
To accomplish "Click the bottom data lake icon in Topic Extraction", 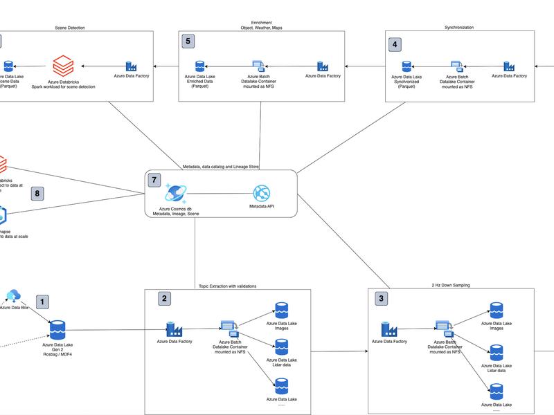I will click(x=282, y=387).
